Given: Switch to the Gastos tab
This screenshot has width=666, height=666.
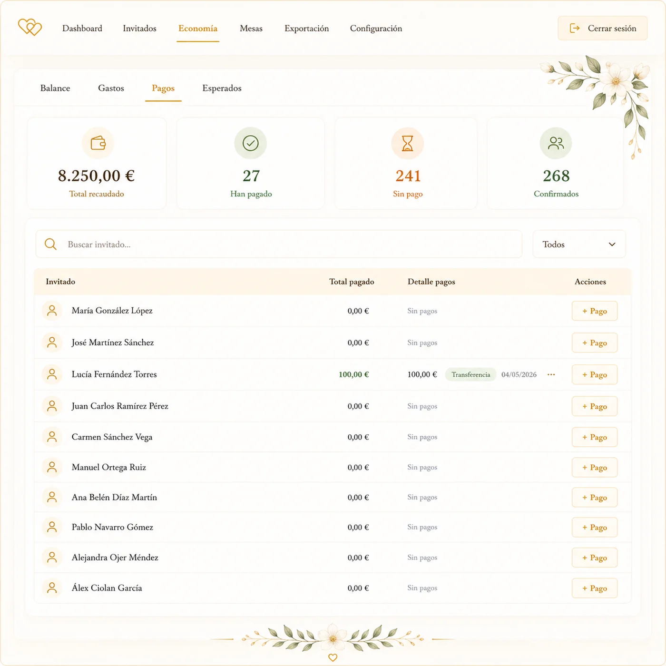Looking at the screenshot, I should (x=111, y=88).
